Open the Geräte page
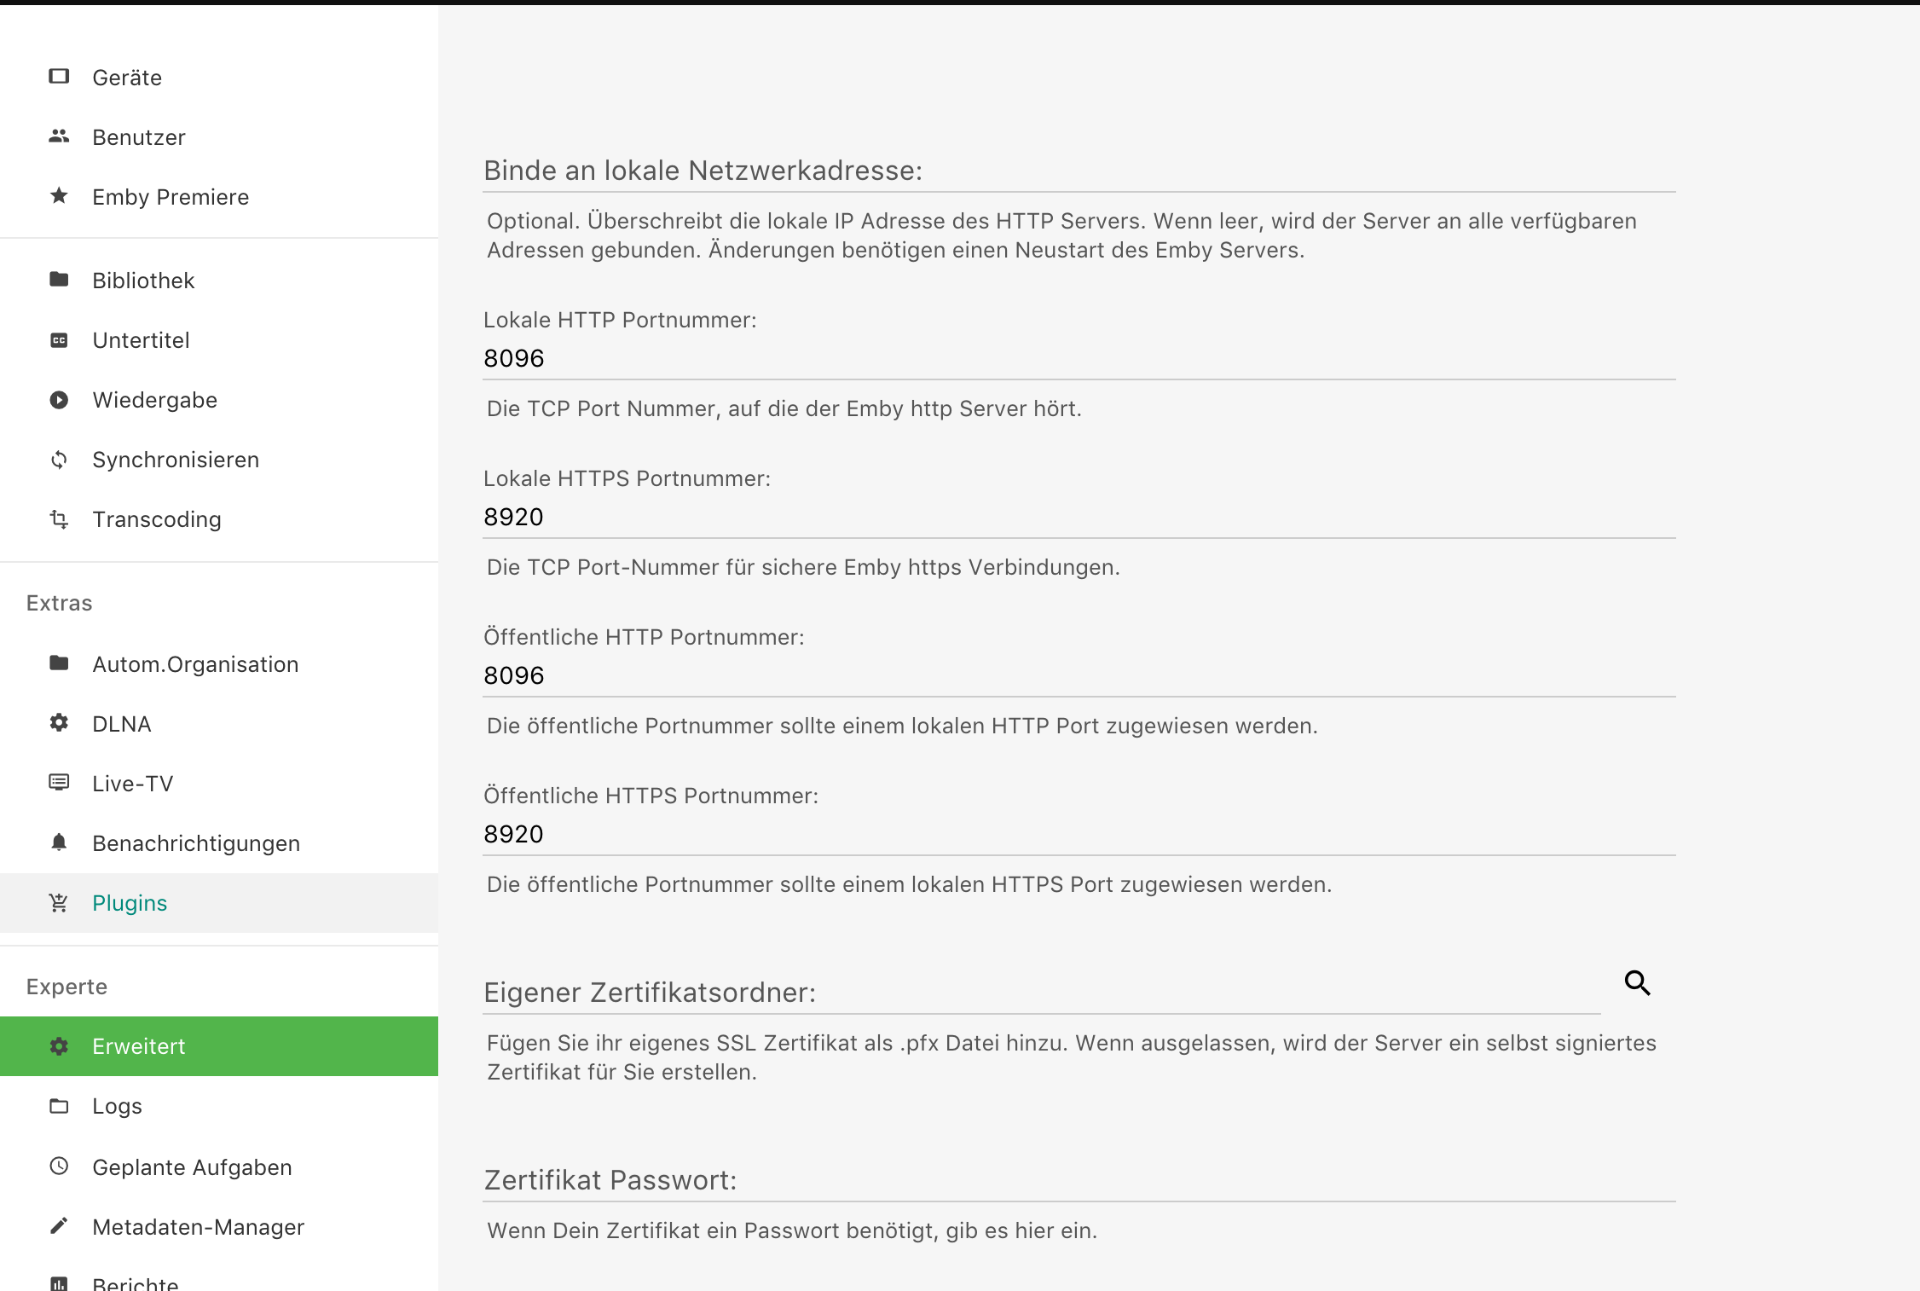 219,78
